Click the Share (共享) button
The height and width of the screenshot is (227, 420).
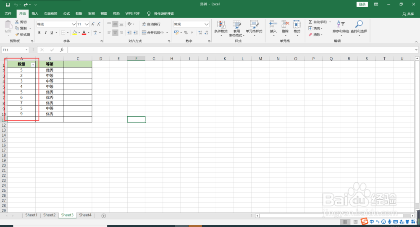408,14
